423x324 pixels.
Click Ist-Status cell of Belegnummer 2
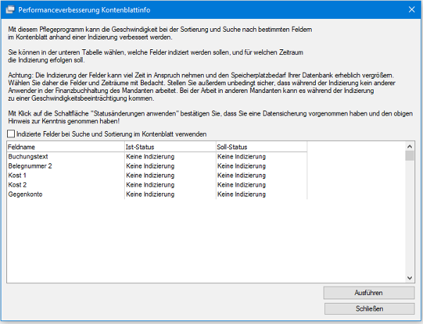tap(170, 166)
